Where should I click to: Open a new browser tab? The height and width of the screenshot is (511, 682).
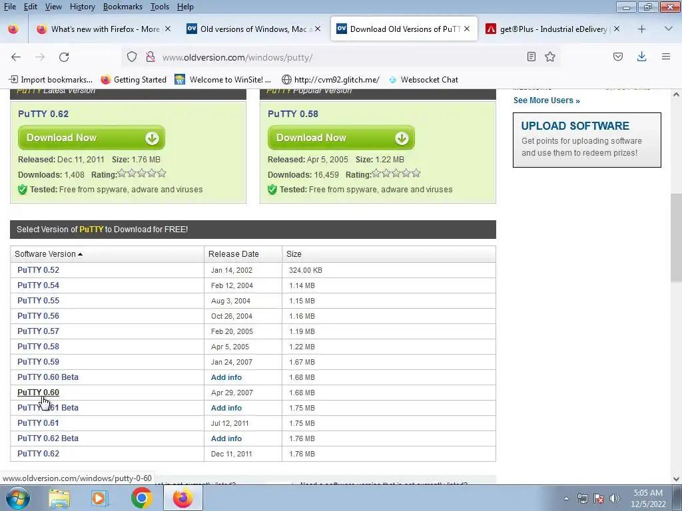(x=641, y=29)
